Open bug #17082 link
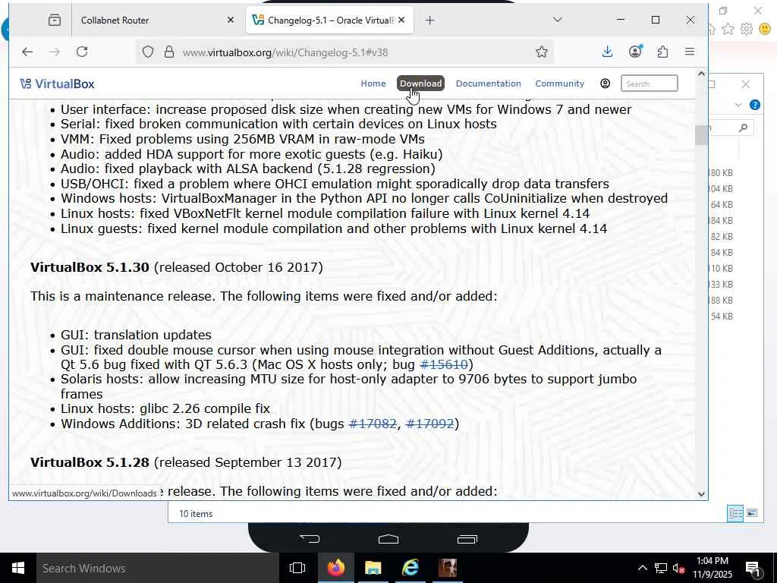 pos(373,424)
